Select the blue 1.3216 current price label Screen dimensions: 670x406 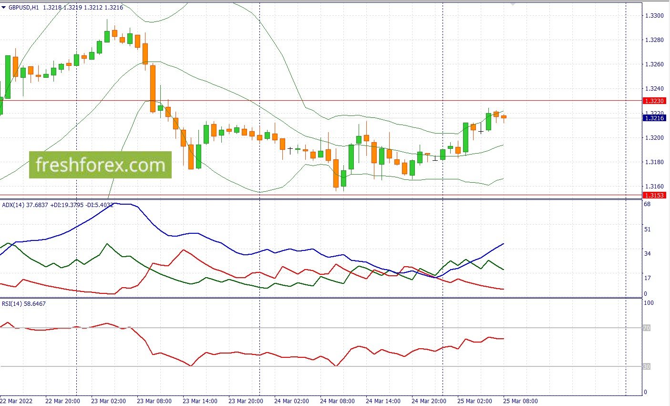click(x=654, y=118)
